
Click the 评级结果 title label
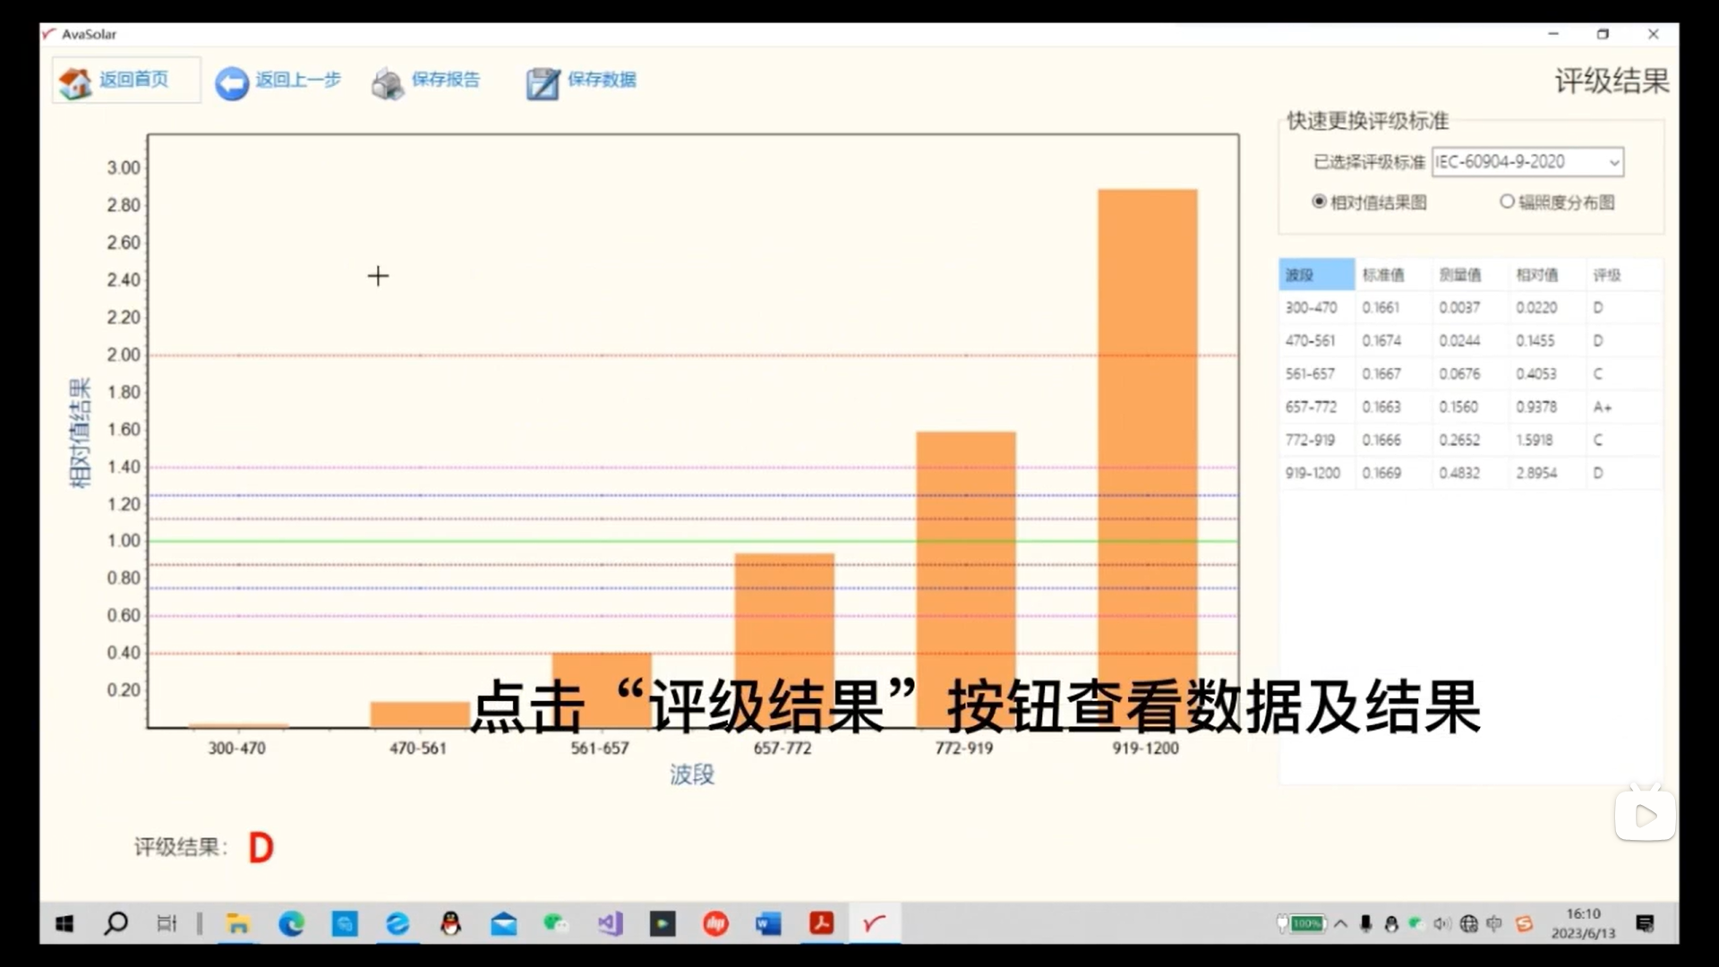click(x=1611, y=81)
